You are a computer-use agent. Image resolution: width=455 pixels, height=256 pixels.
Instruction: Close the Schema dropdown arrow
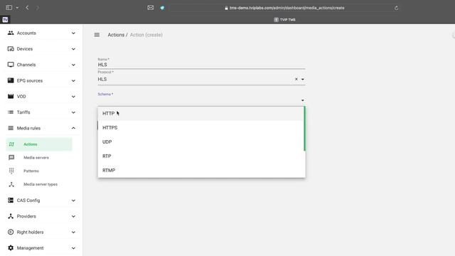[303, 100]
